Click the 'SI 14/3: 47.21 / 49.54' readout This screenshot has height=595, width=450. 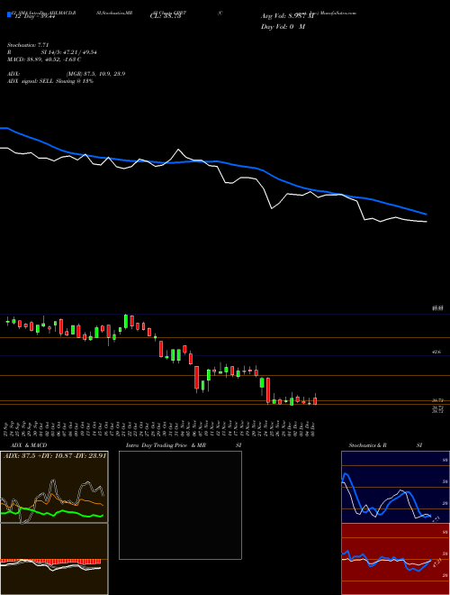[68, 52]
